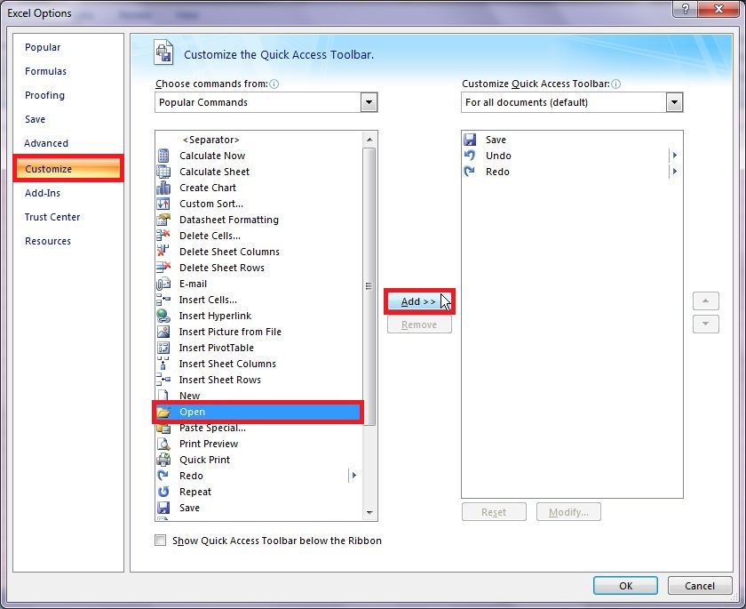Select the <Separator> list item
This screenshot has height=609, width=746.
click(210, 140)
